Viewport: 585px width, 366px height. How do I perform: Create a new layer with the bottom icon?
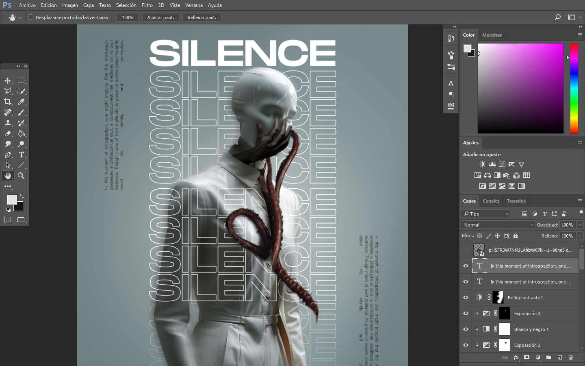pos(559,357)
